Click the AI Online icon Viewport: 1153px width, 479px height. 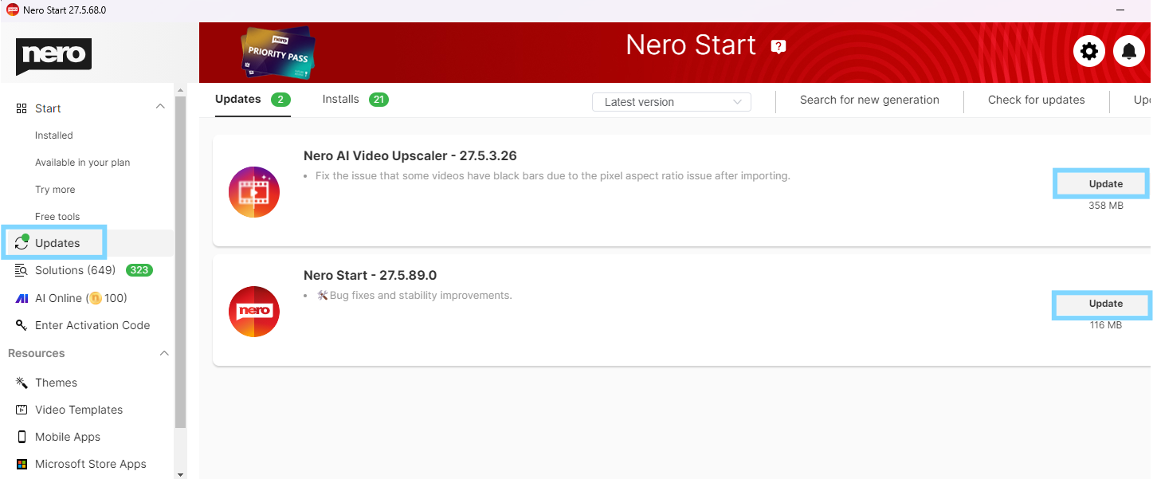(x=22, y=298)
